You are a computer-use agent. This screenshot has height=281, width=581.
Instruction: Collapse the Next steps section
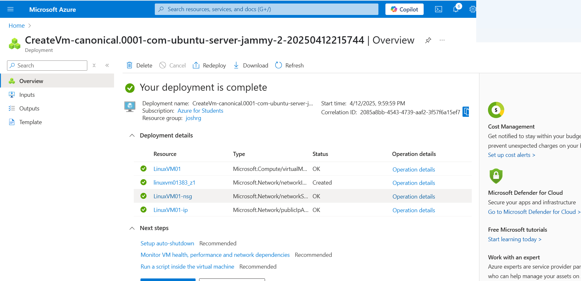(132, 228)
